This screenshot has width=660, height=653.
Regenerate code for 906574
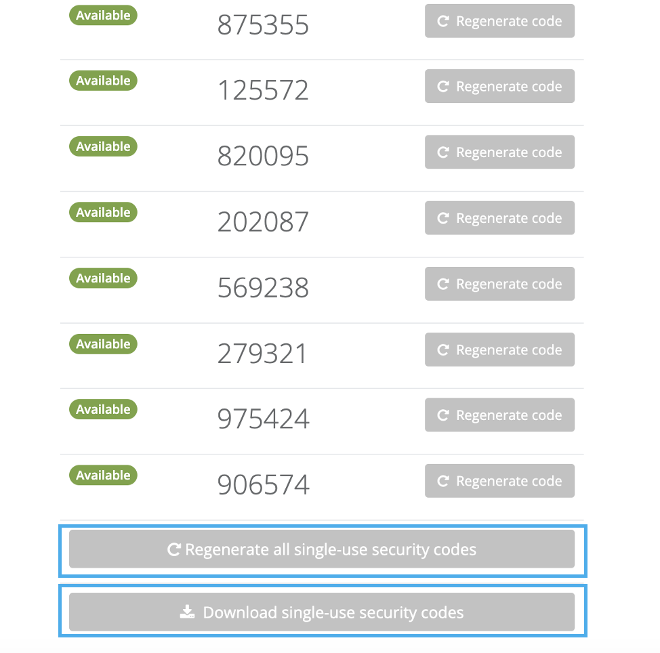tap(499, 481)
